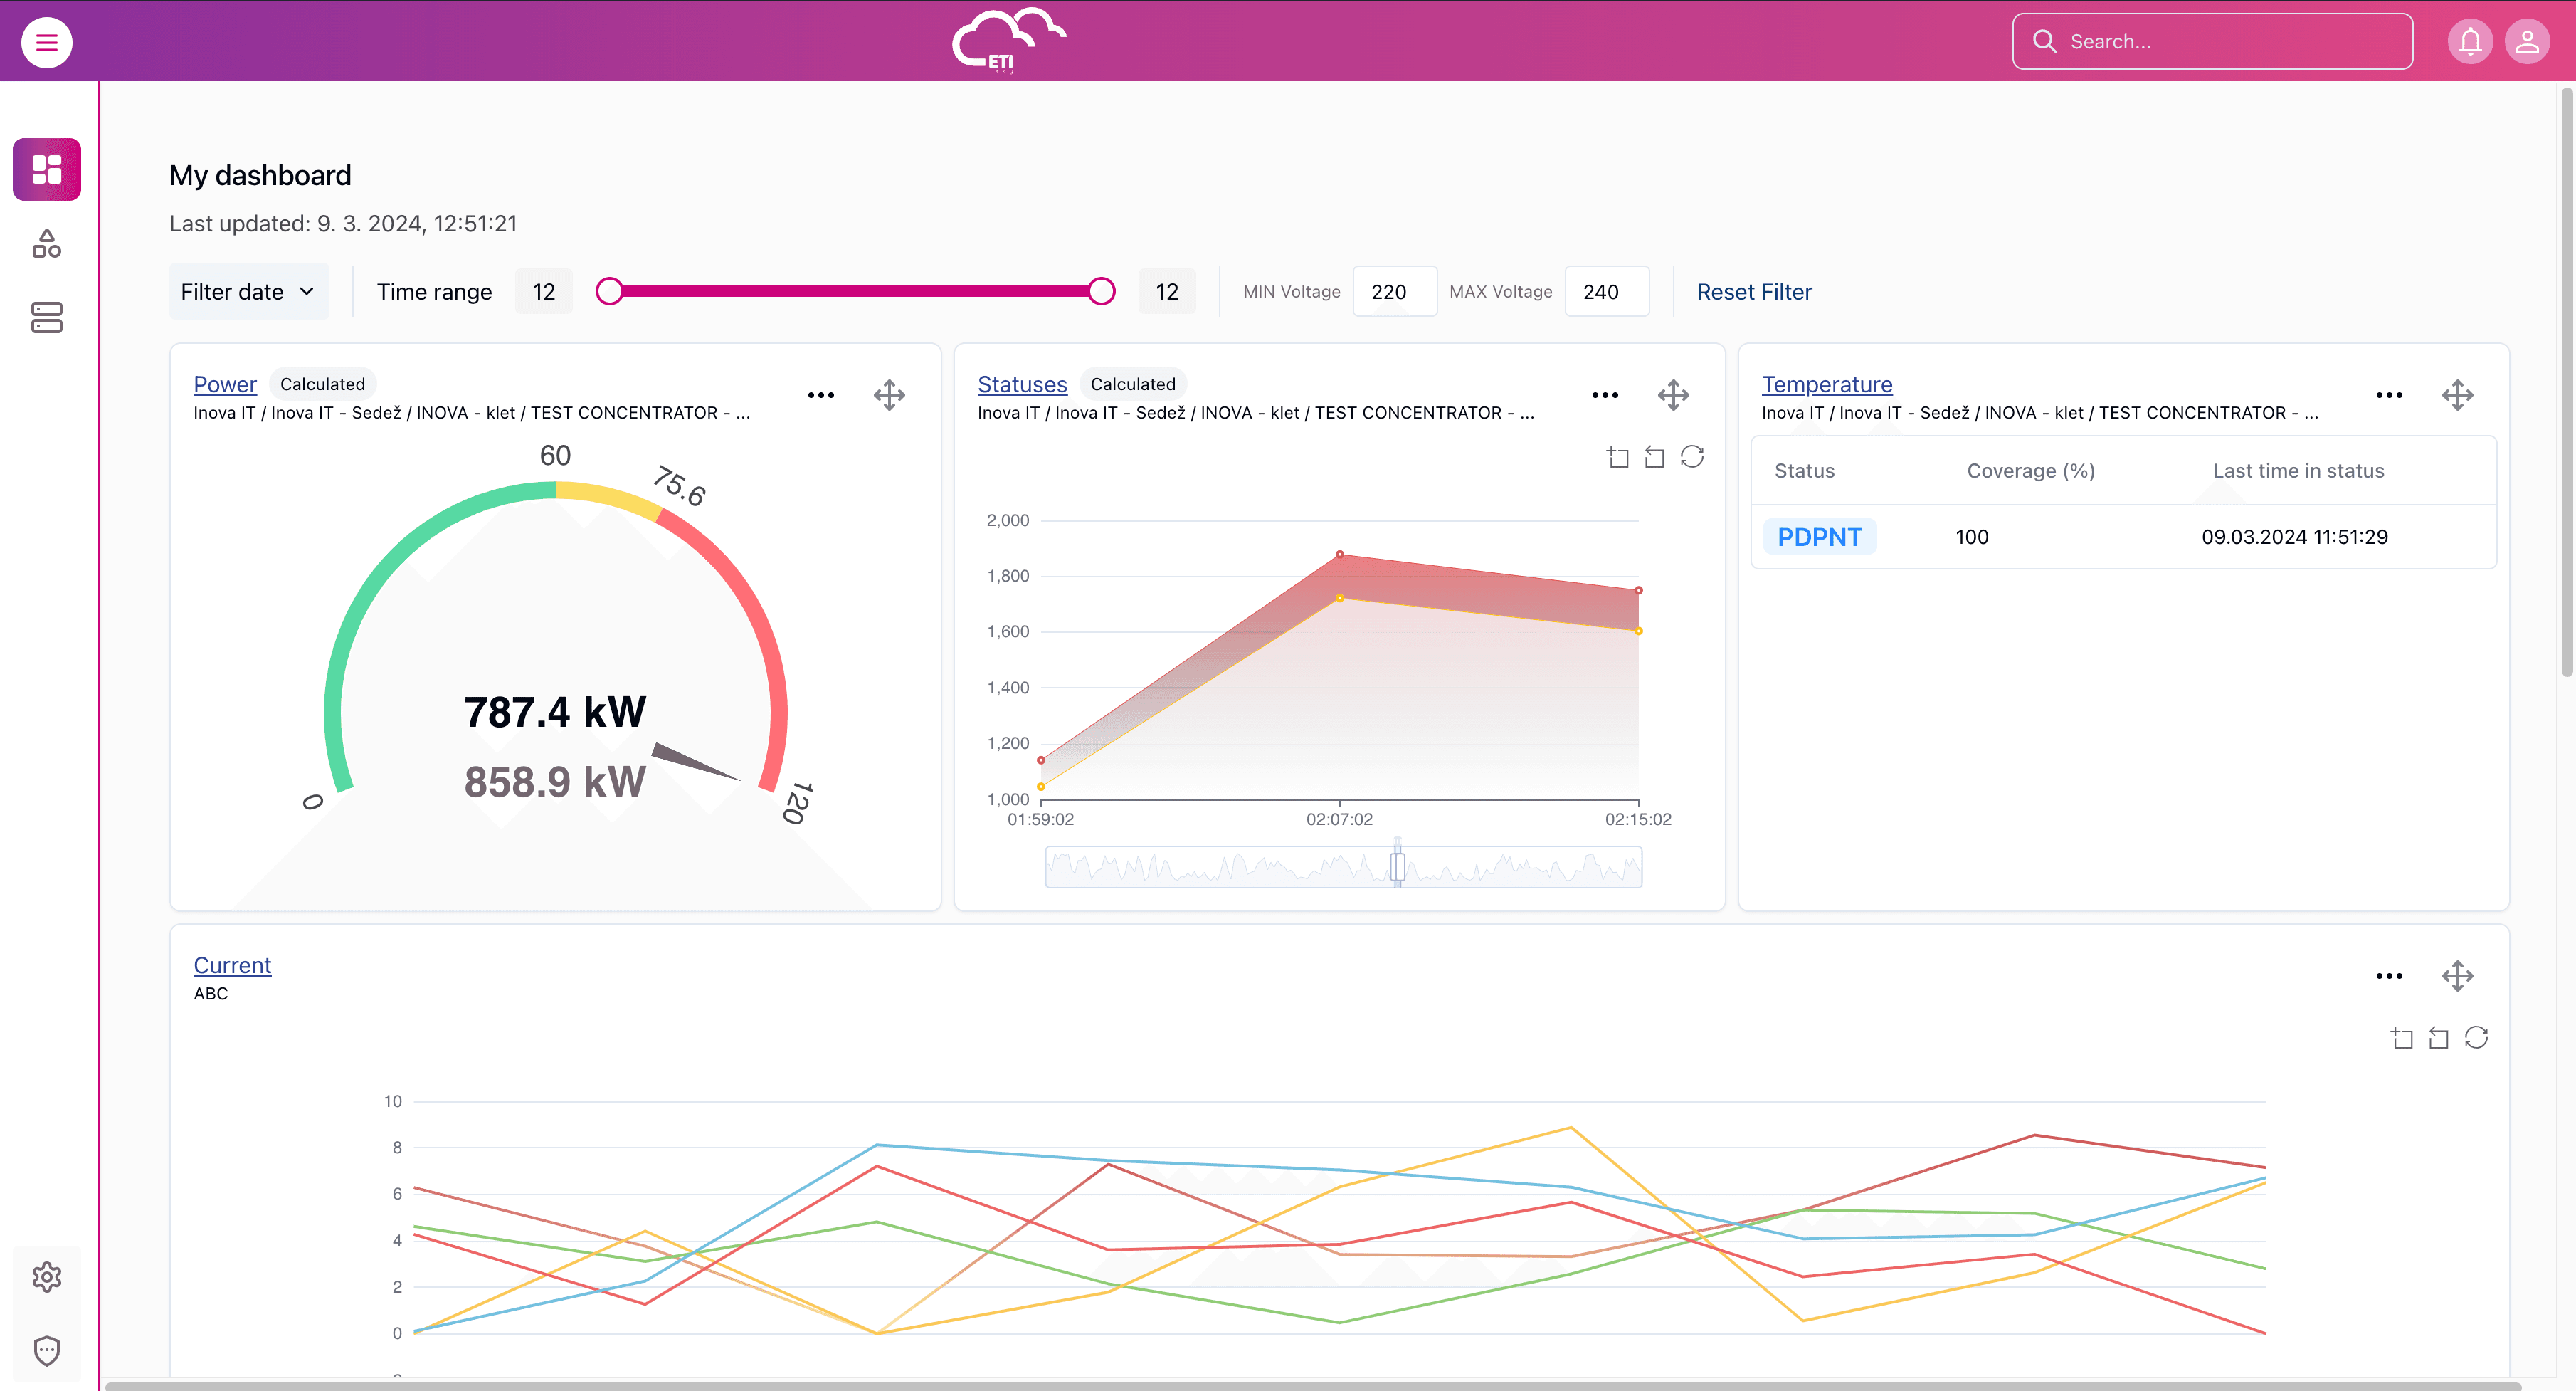Refresh the Current chart
The width and height of the screenshot is (2576, 1391).
[2476, 1038]
